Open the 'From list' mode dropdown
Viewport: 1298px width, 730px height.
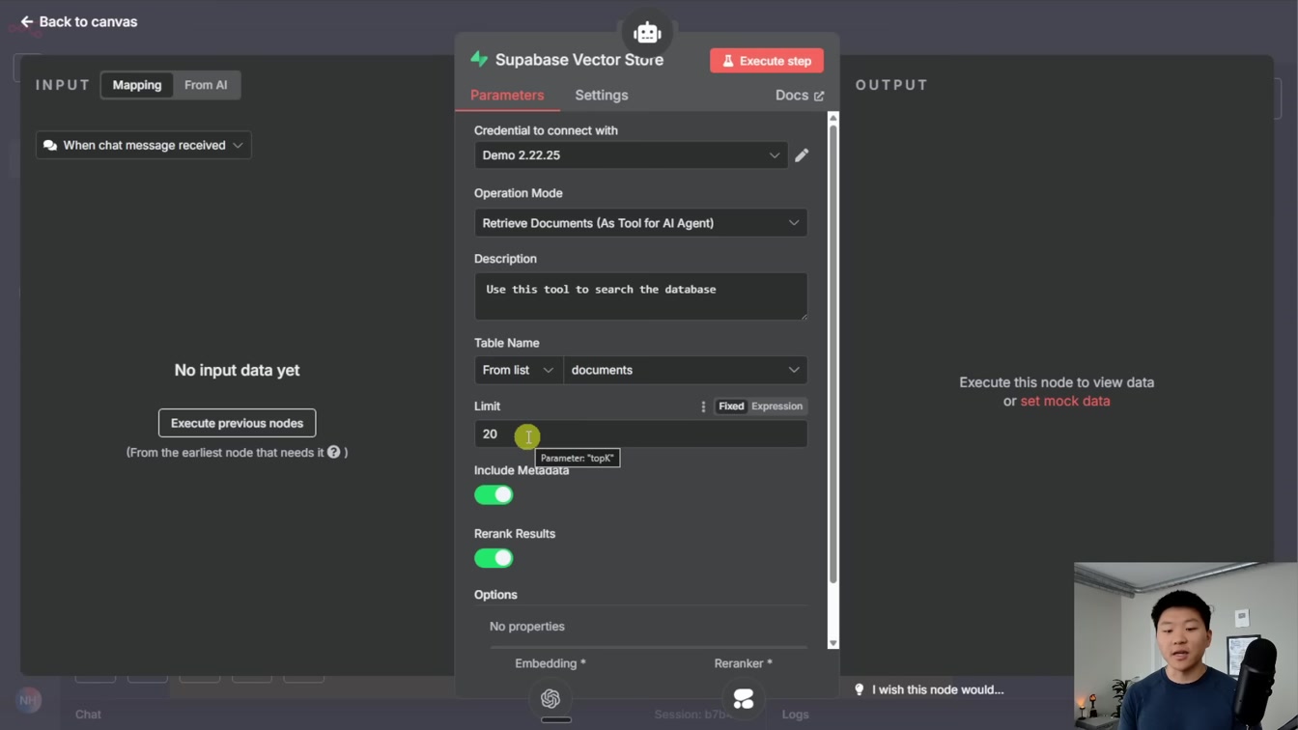pos(519,370)
